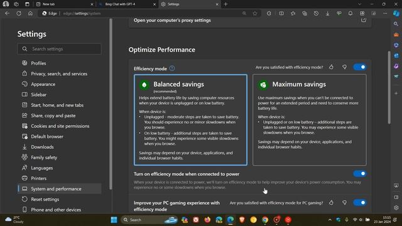Give thumbs down for efficiency mode
Screen dimensions: 402x226
[x=344, y=67]
